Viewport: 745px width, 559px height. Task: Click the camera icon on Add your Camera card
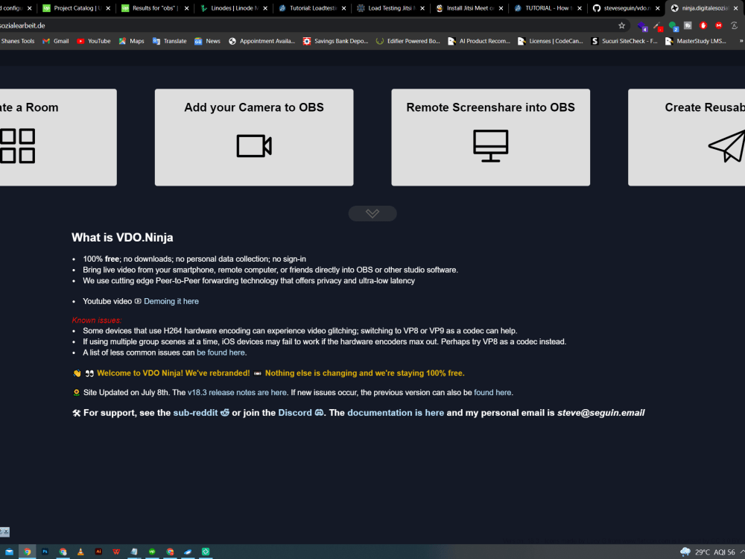253,147
